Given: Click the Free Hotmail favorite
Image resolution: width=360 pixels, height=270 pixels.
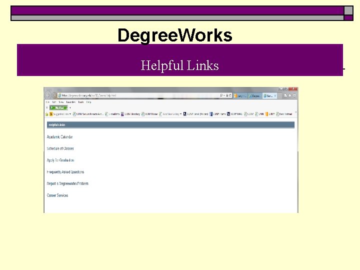Looking at the screenshot, I should pos(284,114).
